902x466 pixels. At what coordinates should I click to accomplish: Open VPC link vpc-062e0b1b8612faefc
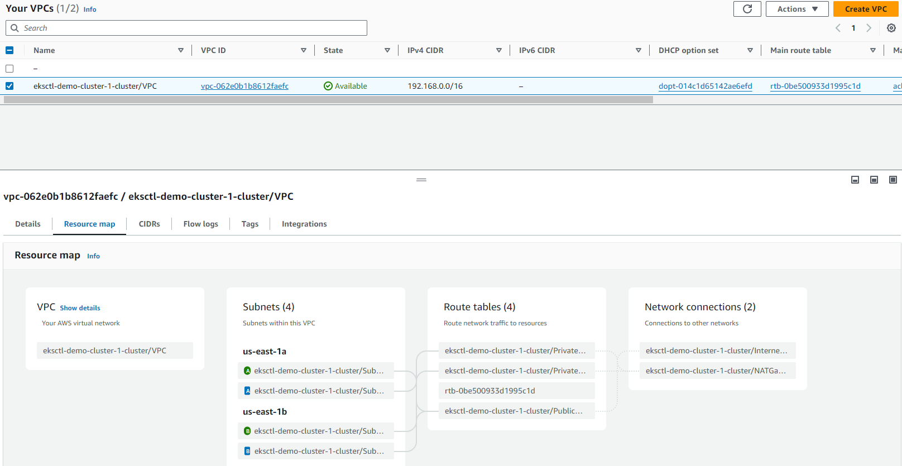click(x=244, y=86)
